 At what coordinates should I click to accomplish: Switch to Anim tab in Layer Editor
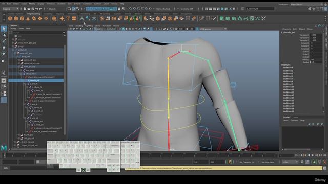point(295,117)
